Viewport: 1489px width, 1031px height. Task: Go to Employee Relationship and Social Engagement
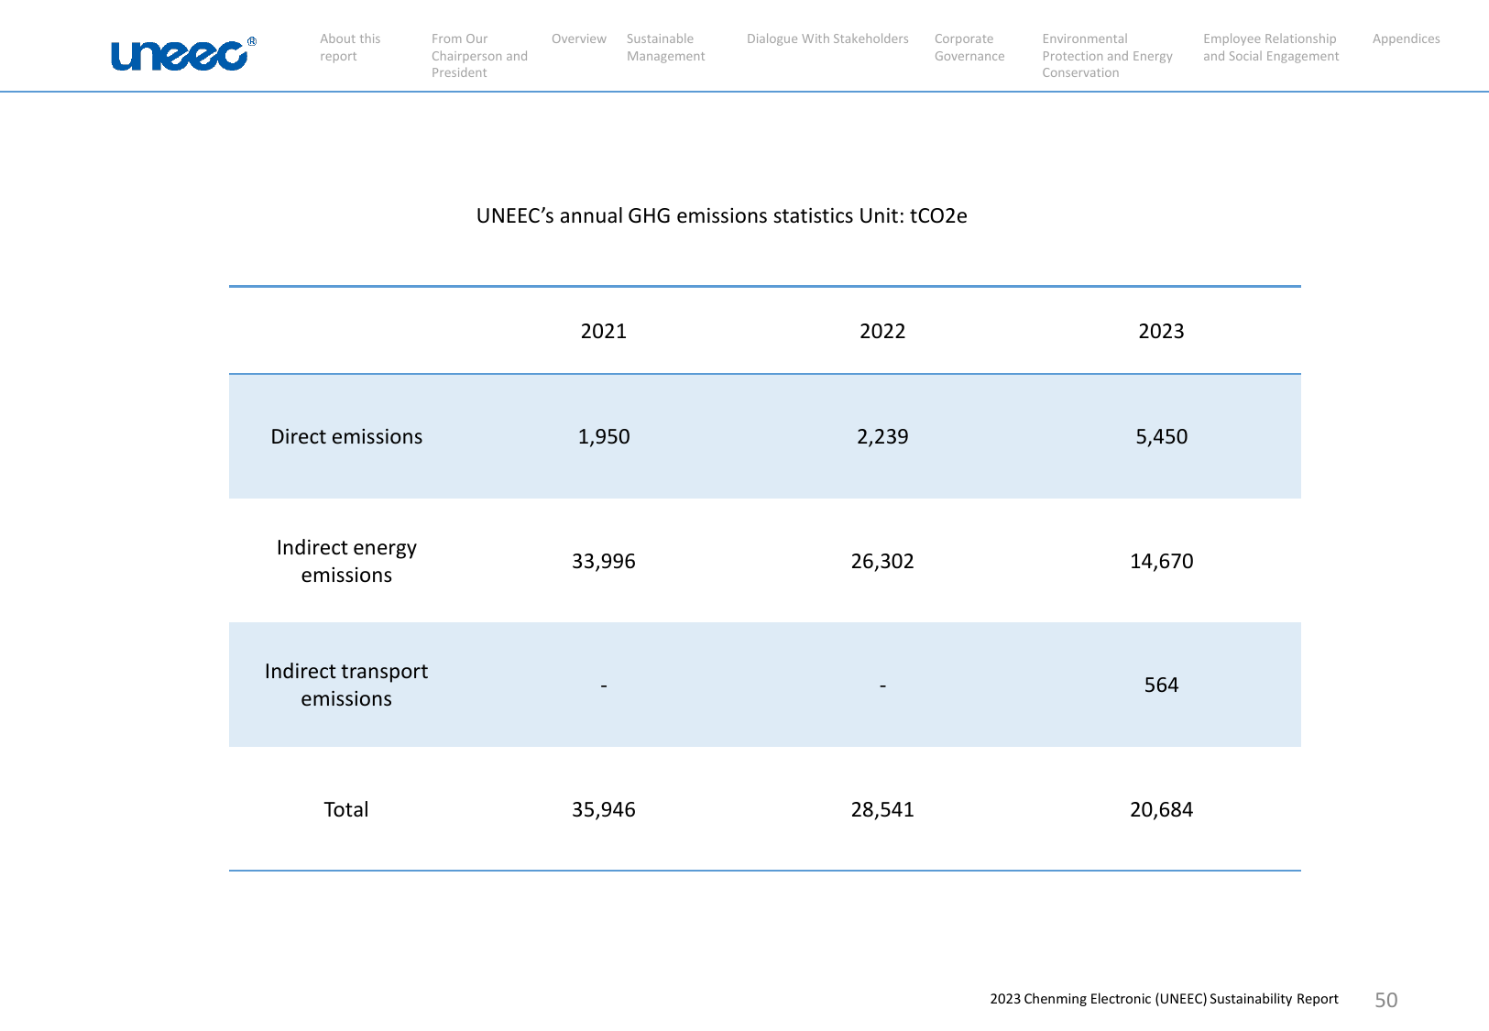click(x=1271, y=48)
